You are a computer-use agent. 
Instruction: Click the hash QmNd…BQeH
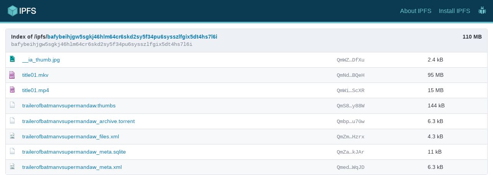[351, 75]
